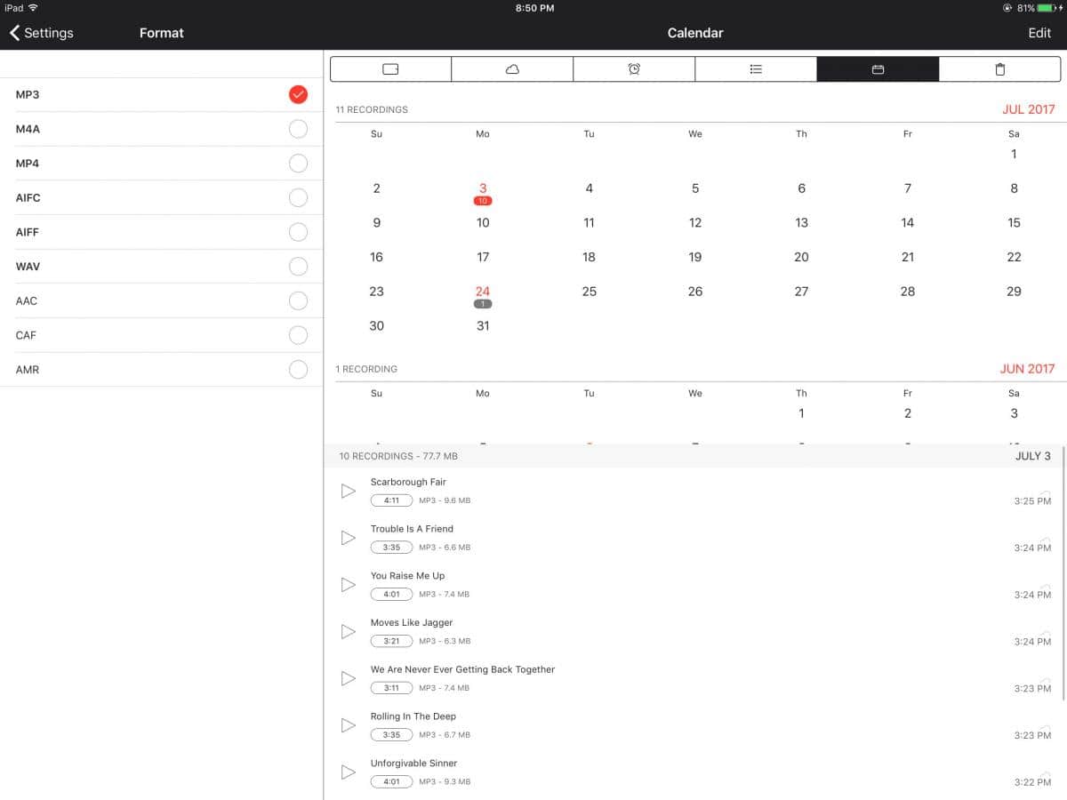1067x800 pixels.
Task: Select the first toolbar tab with card icon
Action: point(390,69)
